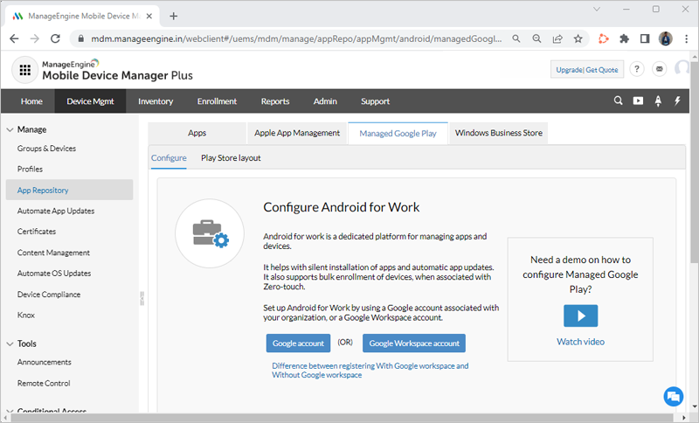699x423 pixels.
Task: Bookmark this page with the star icon
Action: (x=578, y=39)
